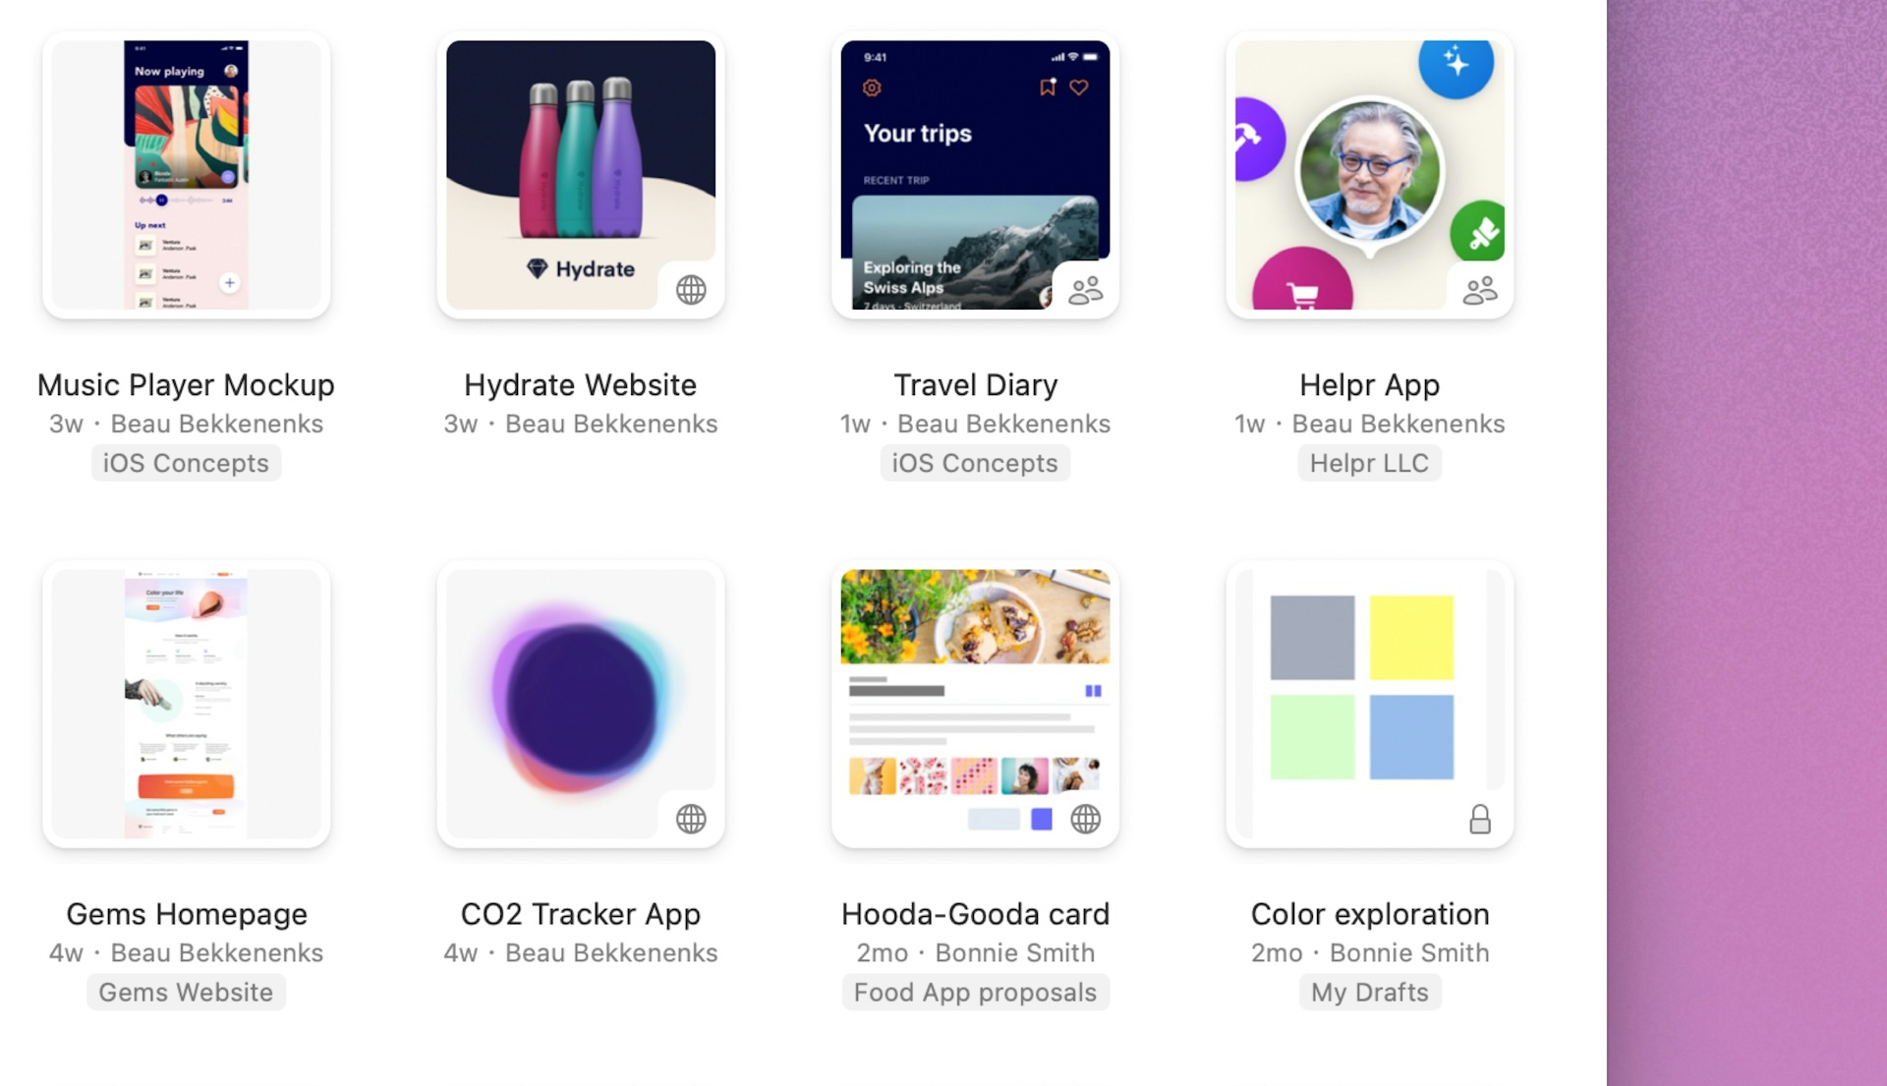Expand the Food App proposals tag
1887x1086 pixels.
pyautogui.click(x=975, y=992)
